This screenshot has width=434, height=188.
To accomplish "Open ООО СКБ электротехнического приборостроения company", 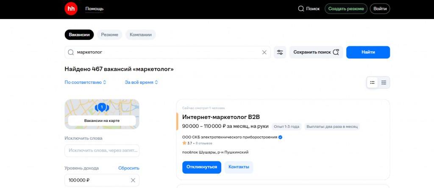I will pyautogui.click(x=229, y=137).
